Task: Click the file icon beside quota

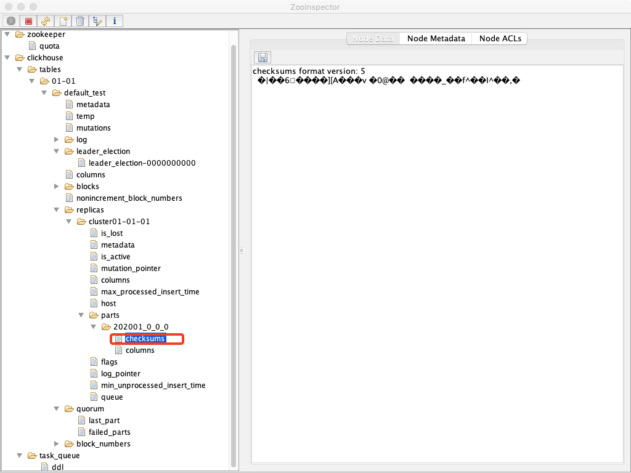Action: tap(33, 46)
